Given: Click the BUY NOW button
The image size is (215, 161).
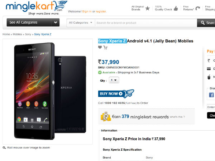Looking at the screenshot, I should (x=116, y=94).
